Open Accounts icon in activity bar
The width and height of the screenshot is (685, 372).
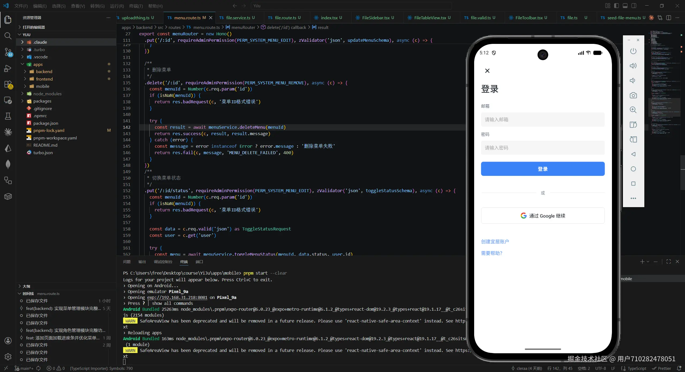(x=8, y=340)
